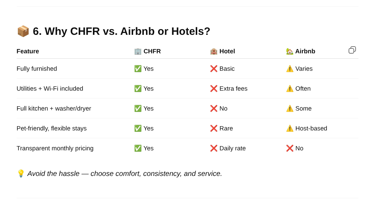Select the Feature column header
The width and height of the screenshot is (377, 204).
[28, 52]
